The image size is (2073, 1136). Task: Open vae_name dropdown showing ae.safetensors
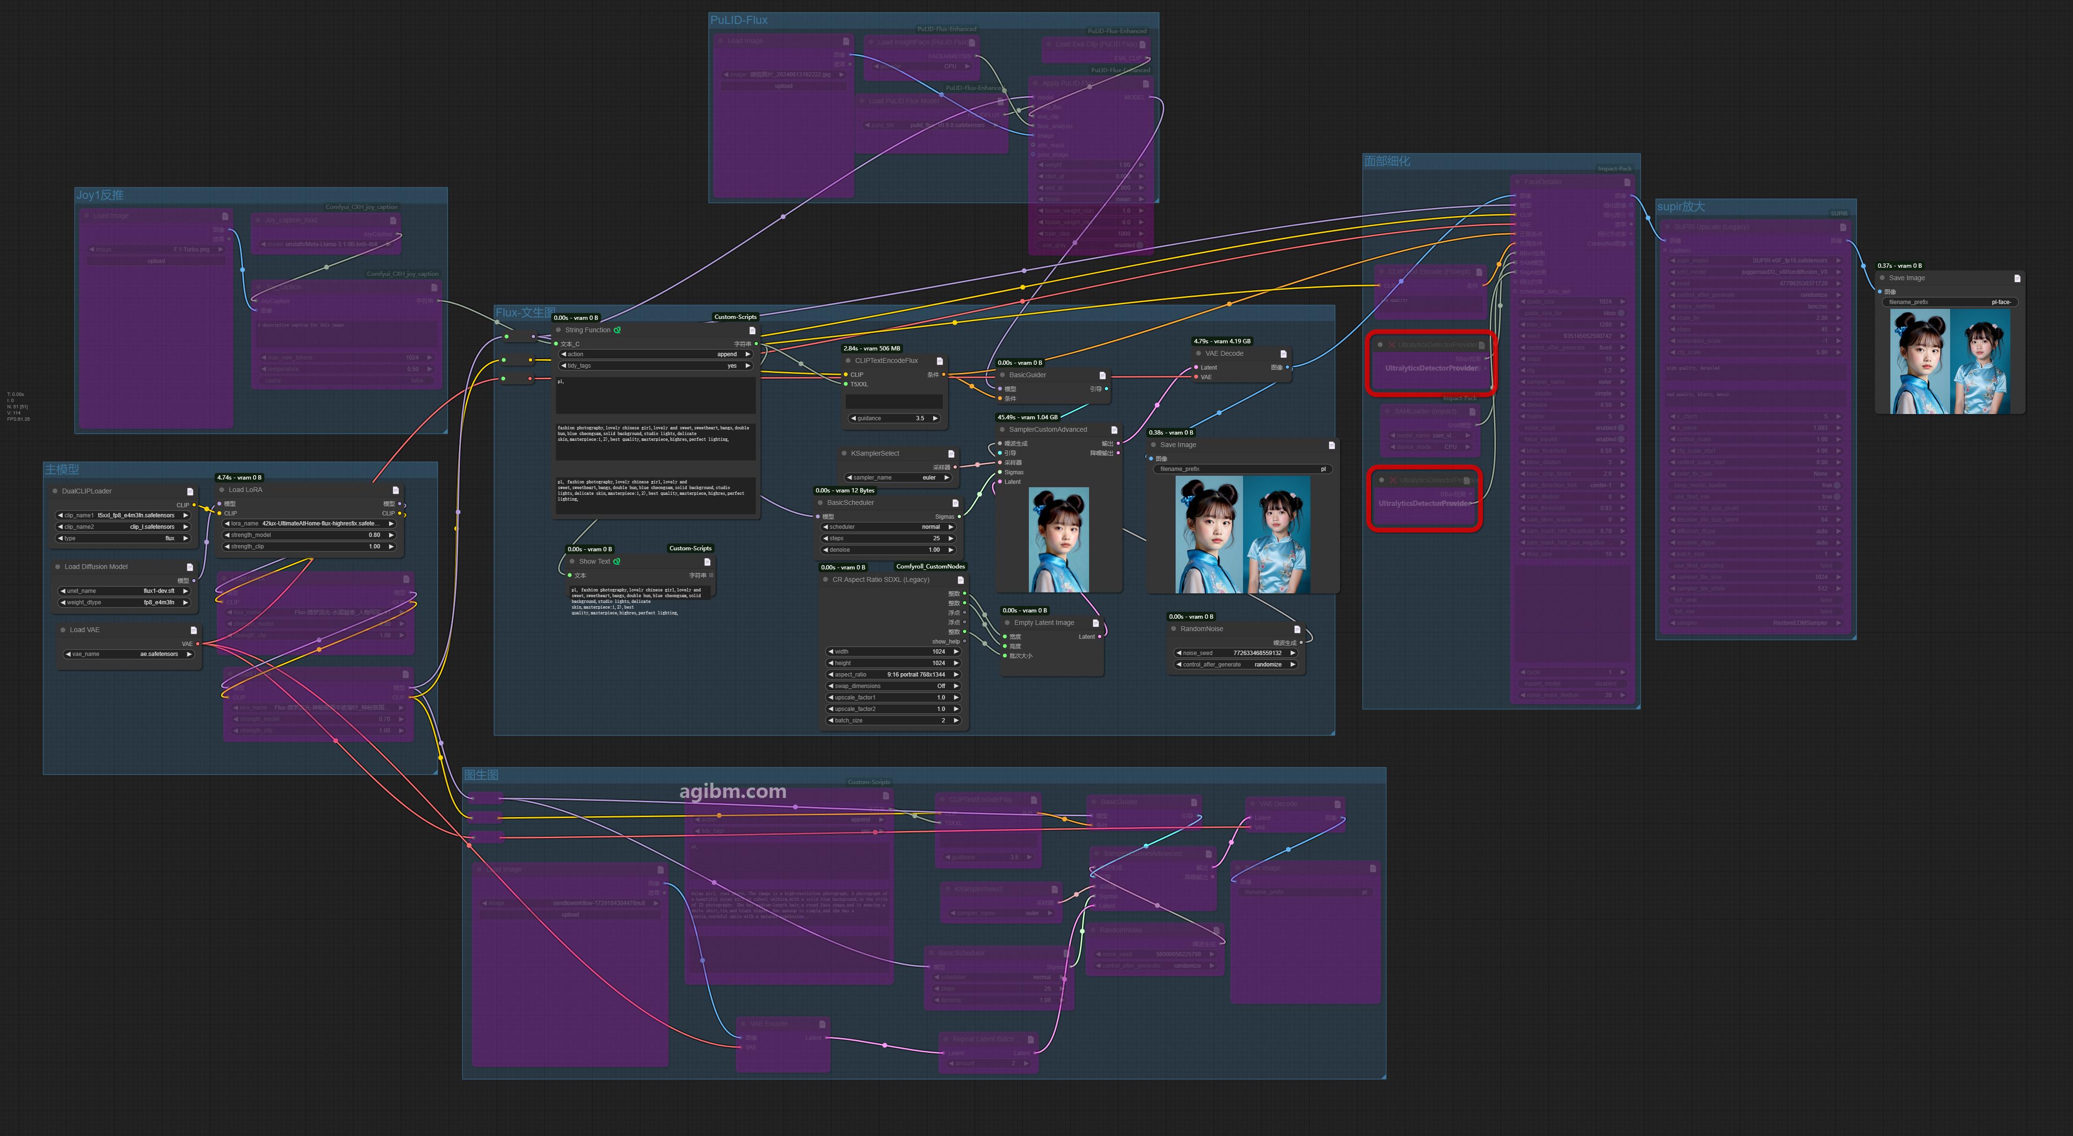pos(129,654)
